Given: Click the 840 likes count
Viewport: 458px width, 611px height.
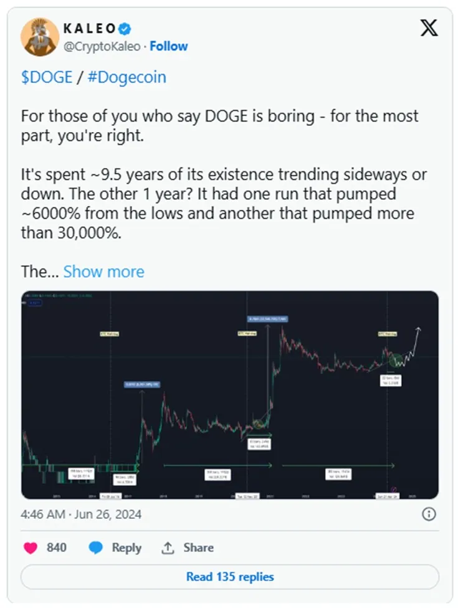Looking at the screenshot, I should click(x=57, y=548).
